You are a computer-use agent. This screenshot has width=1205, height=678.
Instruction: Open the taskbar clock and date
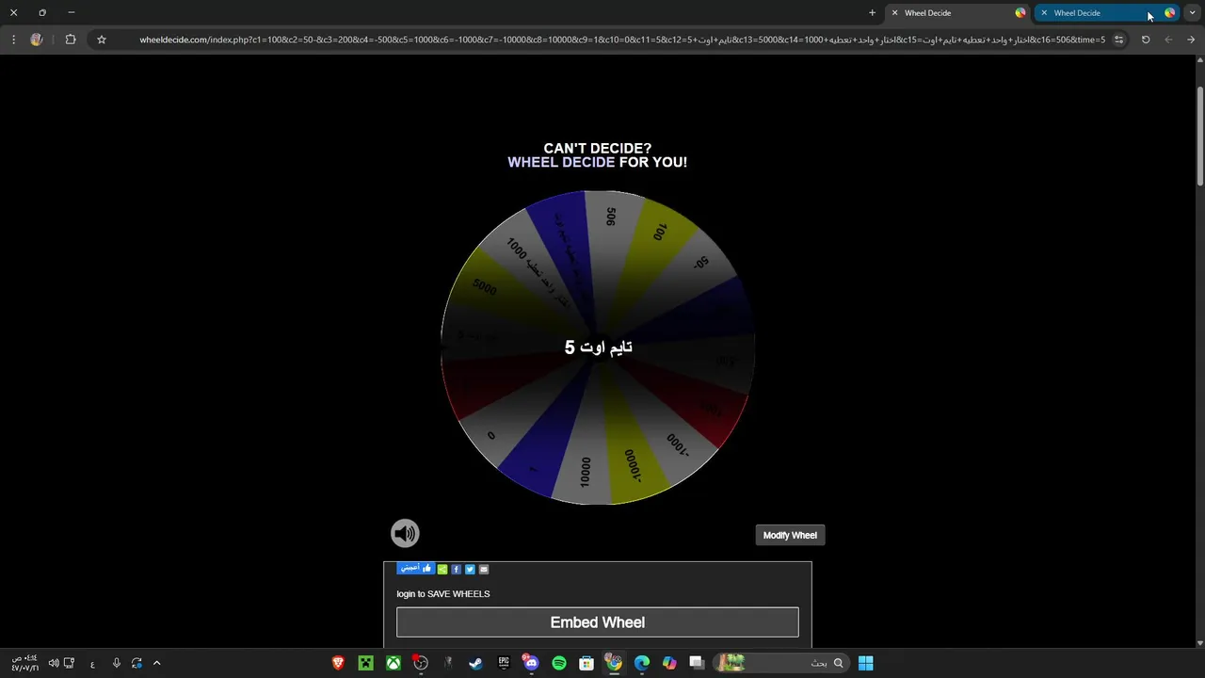(x=25, y=663)
